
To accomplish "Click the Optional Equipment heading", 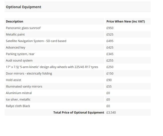I will pos(23,7).
